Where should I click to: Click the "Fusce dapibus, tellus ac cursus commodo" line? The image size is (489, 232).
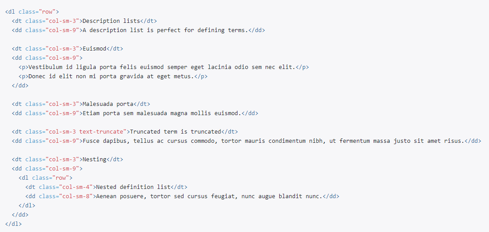(246, 141)
